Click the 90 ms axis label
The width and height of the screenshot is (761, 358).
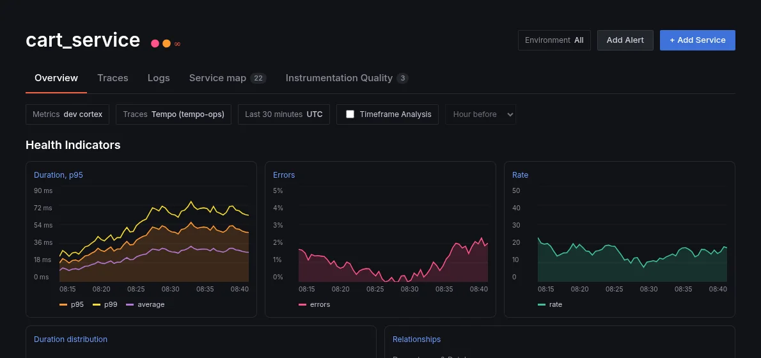pos(43,191)
